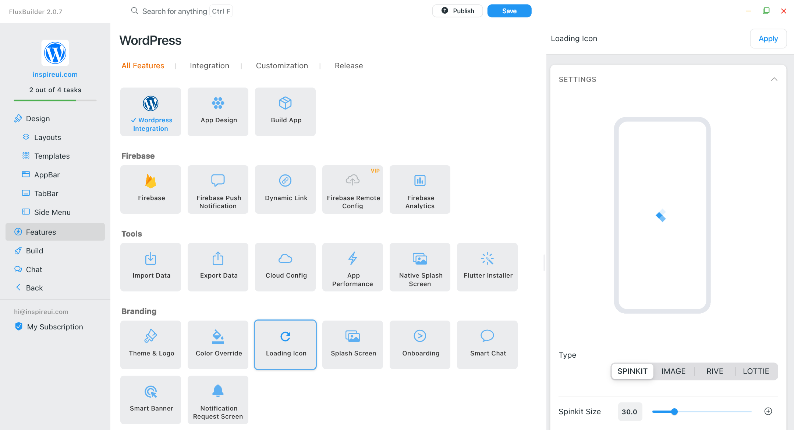Select the Flutter Installer tool
The width and height of the screenshot is (794, 430).
pyautogui.click(x=487, y=267)
